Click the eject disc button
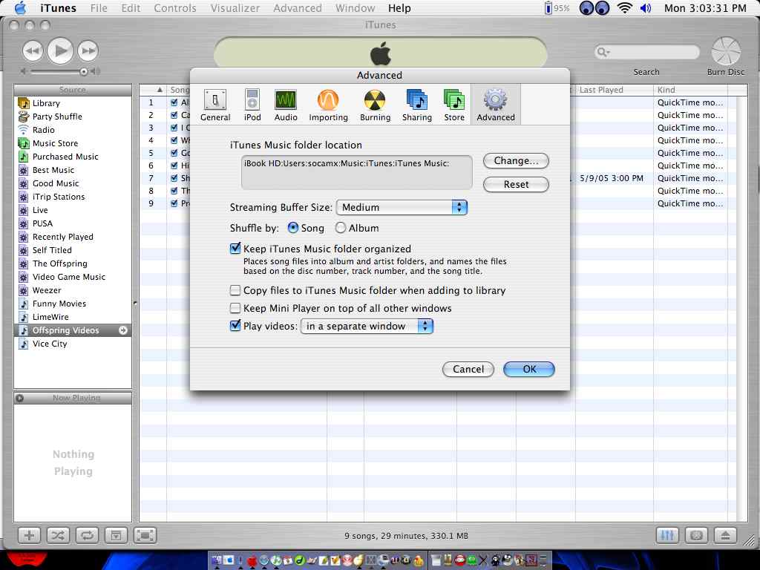 click(x=726, y=535)
